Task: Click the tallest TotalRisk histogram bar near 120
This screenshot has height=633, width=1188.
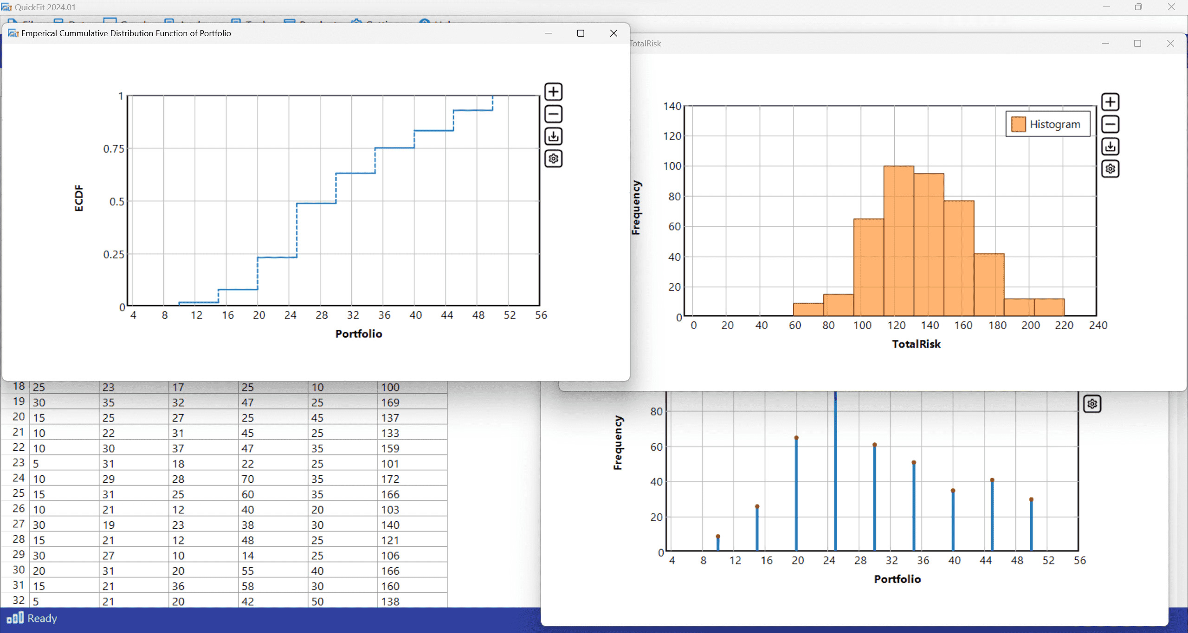Action: (x=899, y=241)
